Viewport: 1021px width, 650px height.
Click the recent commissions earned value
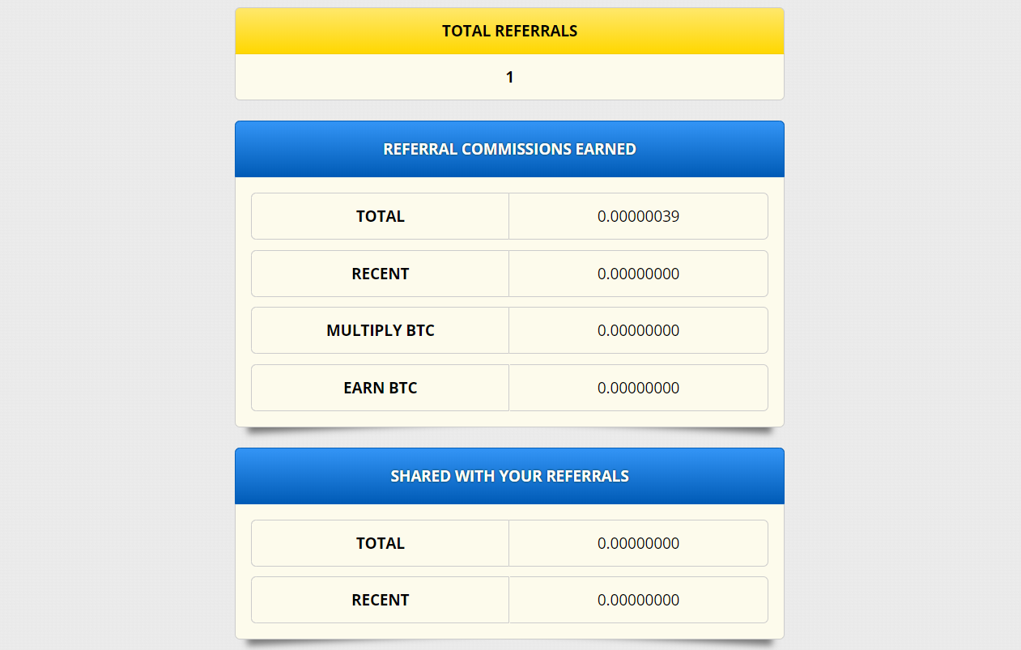[x=638, y=274]
